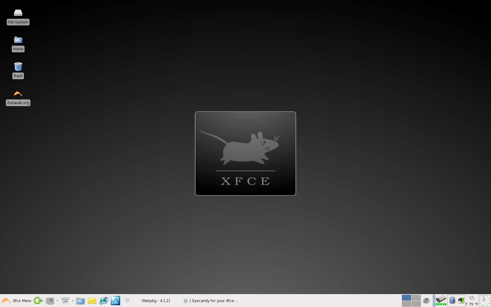The width and height of the screenshot is (491, 307).
Task: Click the speaker volume icon
Action: click(x=426, y=301)
